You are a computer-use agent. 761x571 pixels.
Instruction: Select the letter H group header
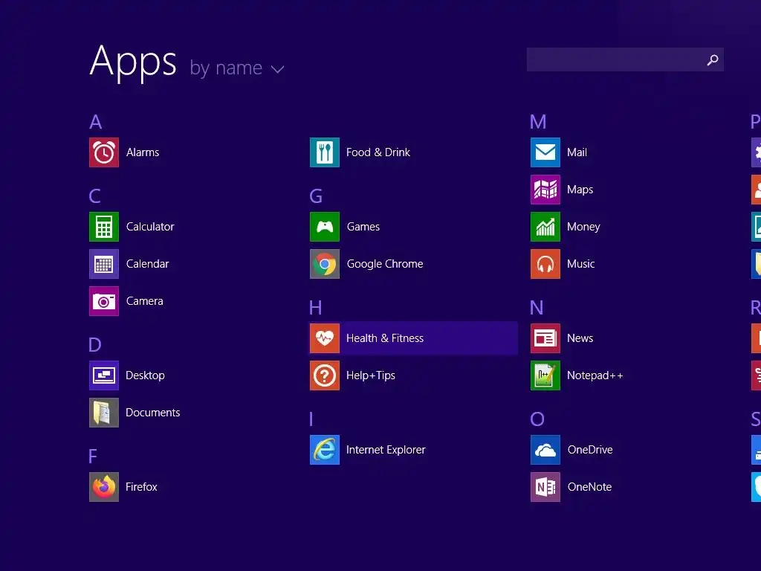point(315,308)
